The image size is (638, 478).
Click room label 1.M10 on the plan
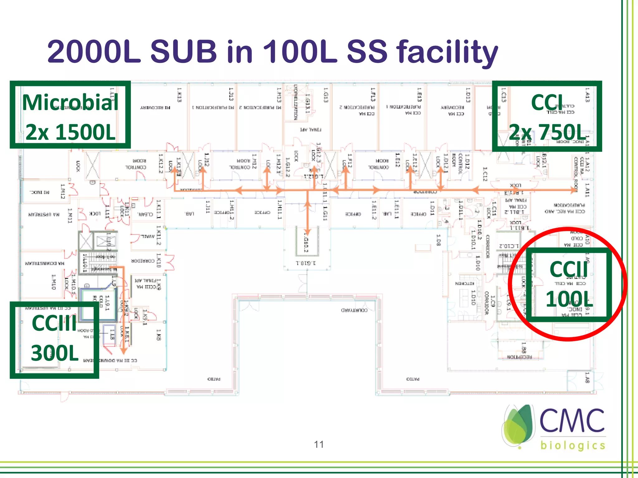pos(53,282)
